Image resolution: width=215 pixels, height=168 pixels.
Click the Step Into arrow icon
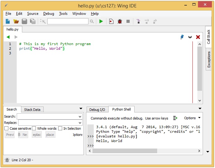(138, 21)
